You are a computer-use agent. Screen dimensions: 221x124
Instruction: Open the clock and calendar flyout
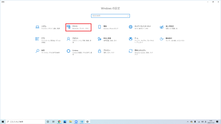click(211, 122)
